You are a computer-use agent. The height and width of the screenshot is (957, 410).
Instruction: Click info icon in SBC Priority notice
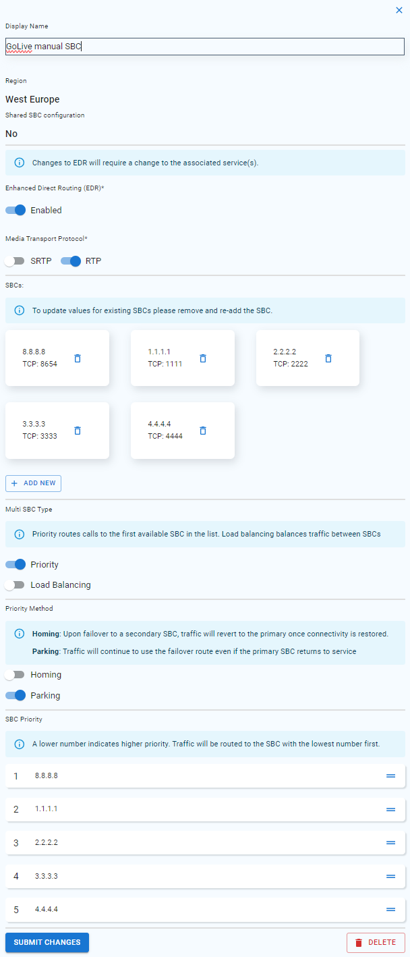coord(19,744)
